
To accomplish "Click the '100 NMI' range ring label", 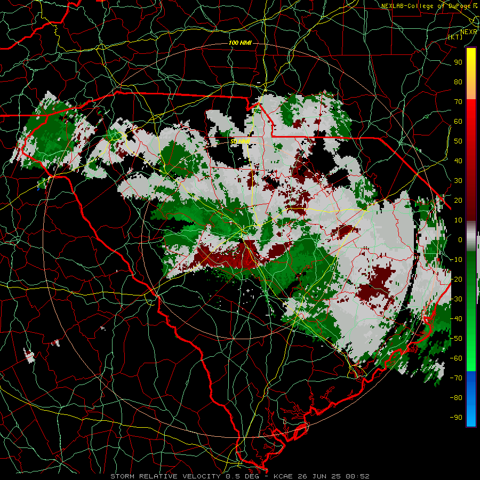I will (240, 43).
